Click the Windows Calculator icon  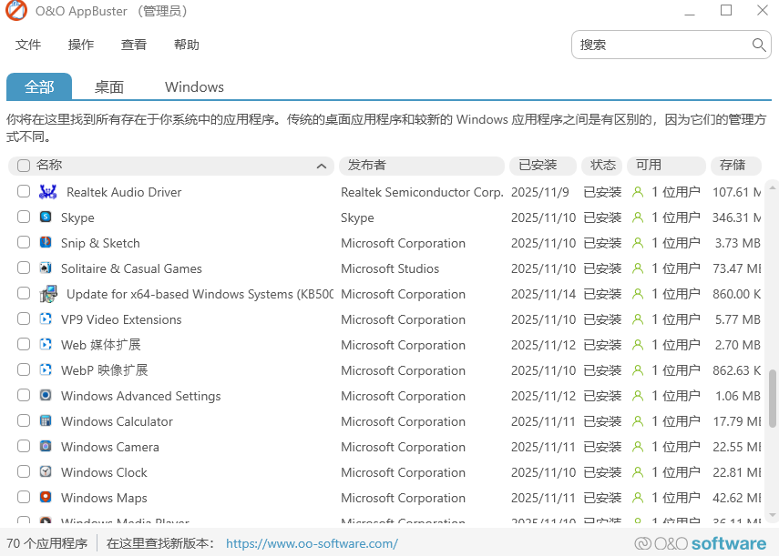click(x=46, y=421)
